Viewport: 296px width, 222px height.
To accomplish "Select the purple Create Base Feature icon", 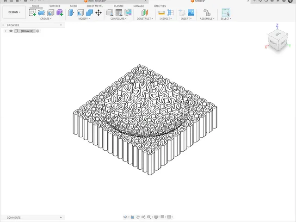I will point(60,13).
